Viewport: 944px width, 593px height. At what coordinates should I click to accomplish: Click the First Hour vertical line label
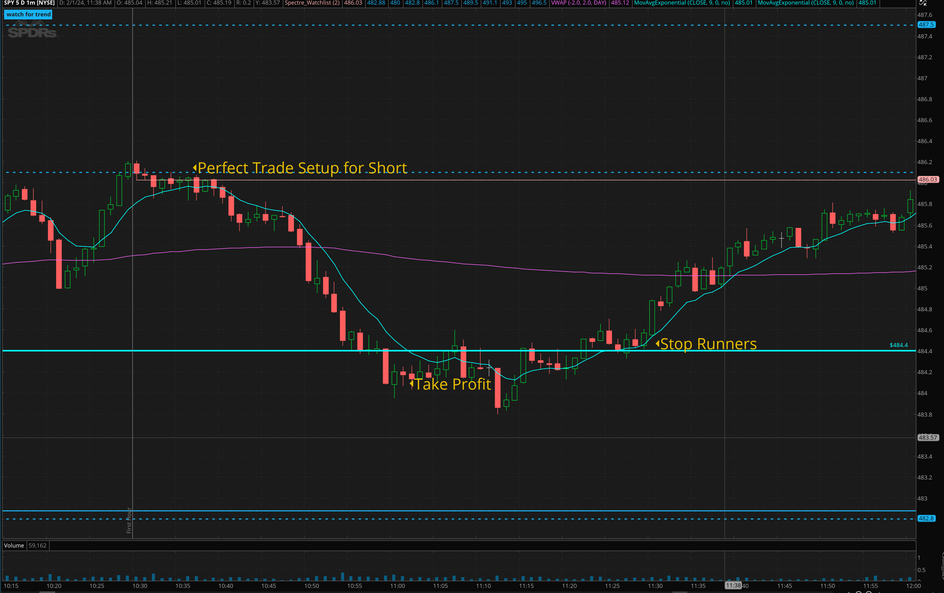(x=129, y=520)
